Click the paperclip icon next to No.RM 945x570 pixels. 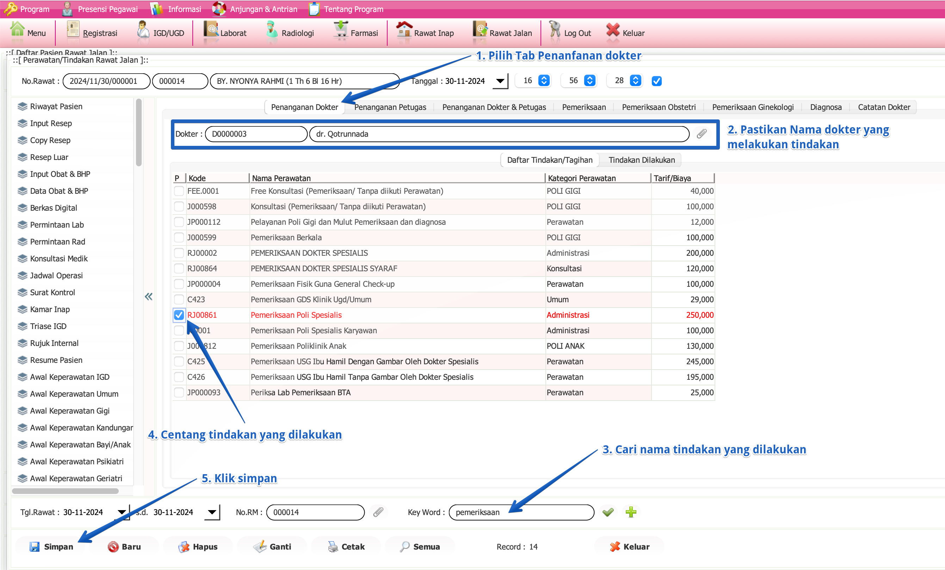coord(378,512)
